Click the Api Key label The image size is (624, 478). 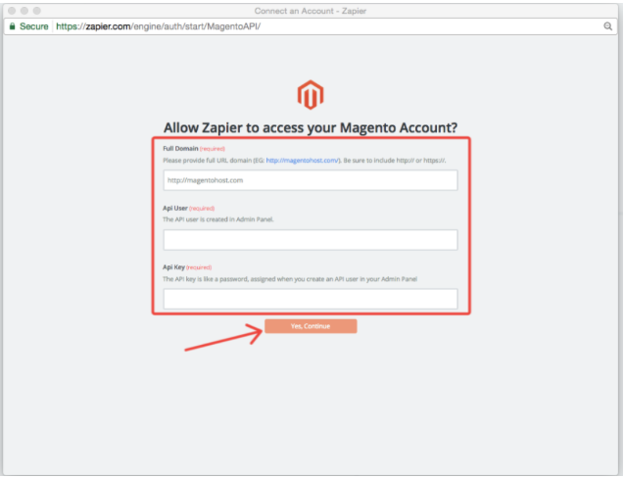[x=174, y=267]
